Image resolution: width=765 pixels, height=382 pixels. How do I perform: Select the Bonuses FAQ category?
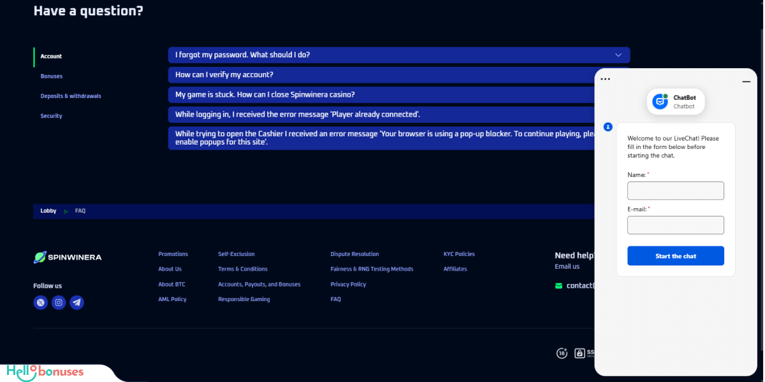pyautogui.click(x=52, y=76)
